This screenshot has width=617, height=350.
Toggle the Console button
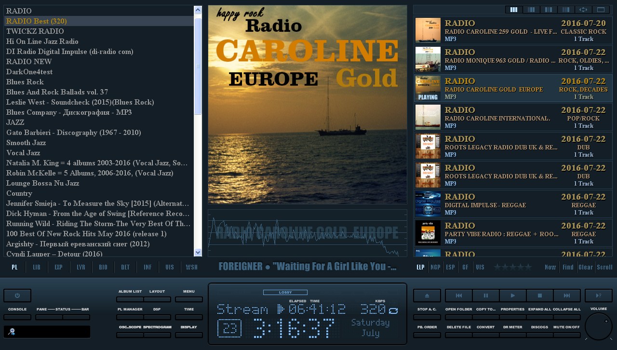17,317
